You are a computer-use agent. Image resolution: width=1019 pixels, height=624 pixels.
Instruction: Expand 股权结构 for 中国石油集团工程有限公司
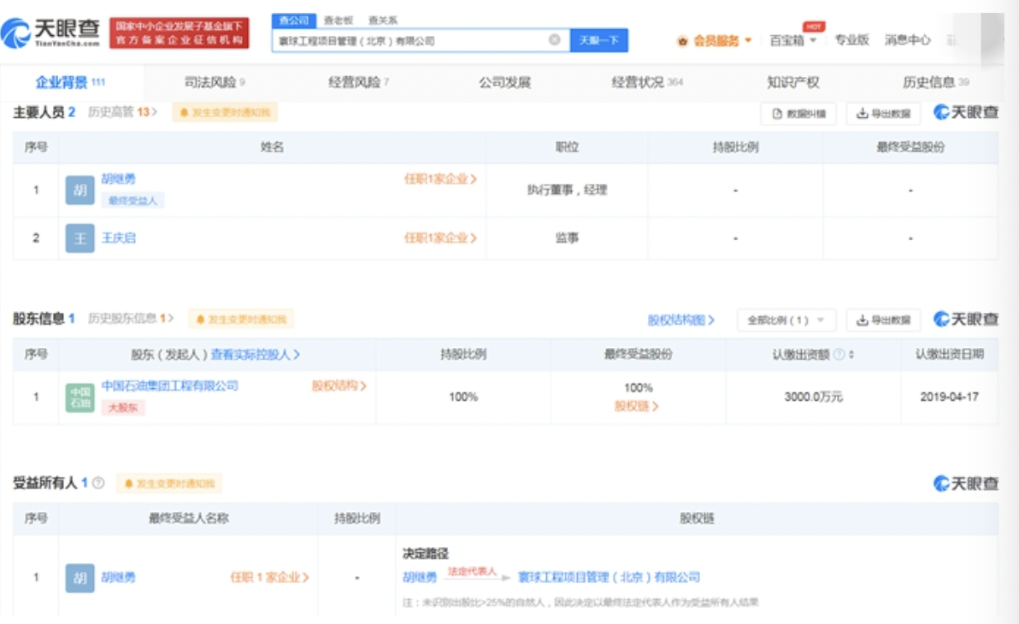pos(339,386)
